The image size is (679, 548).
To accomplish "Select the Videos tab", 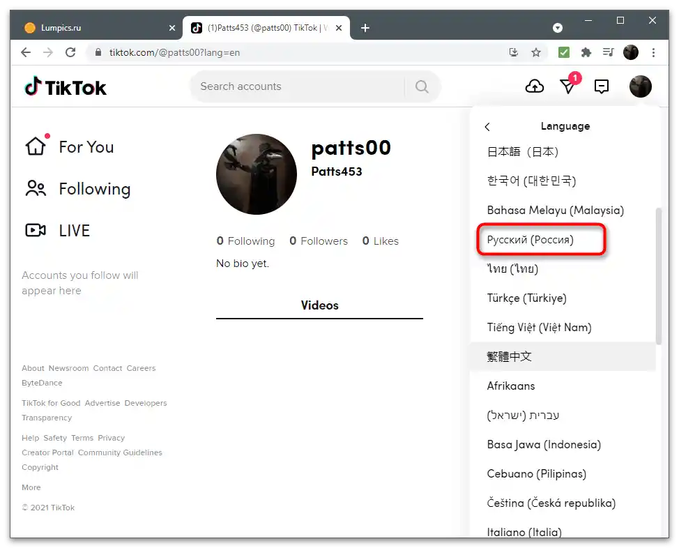I will [319, 305].
